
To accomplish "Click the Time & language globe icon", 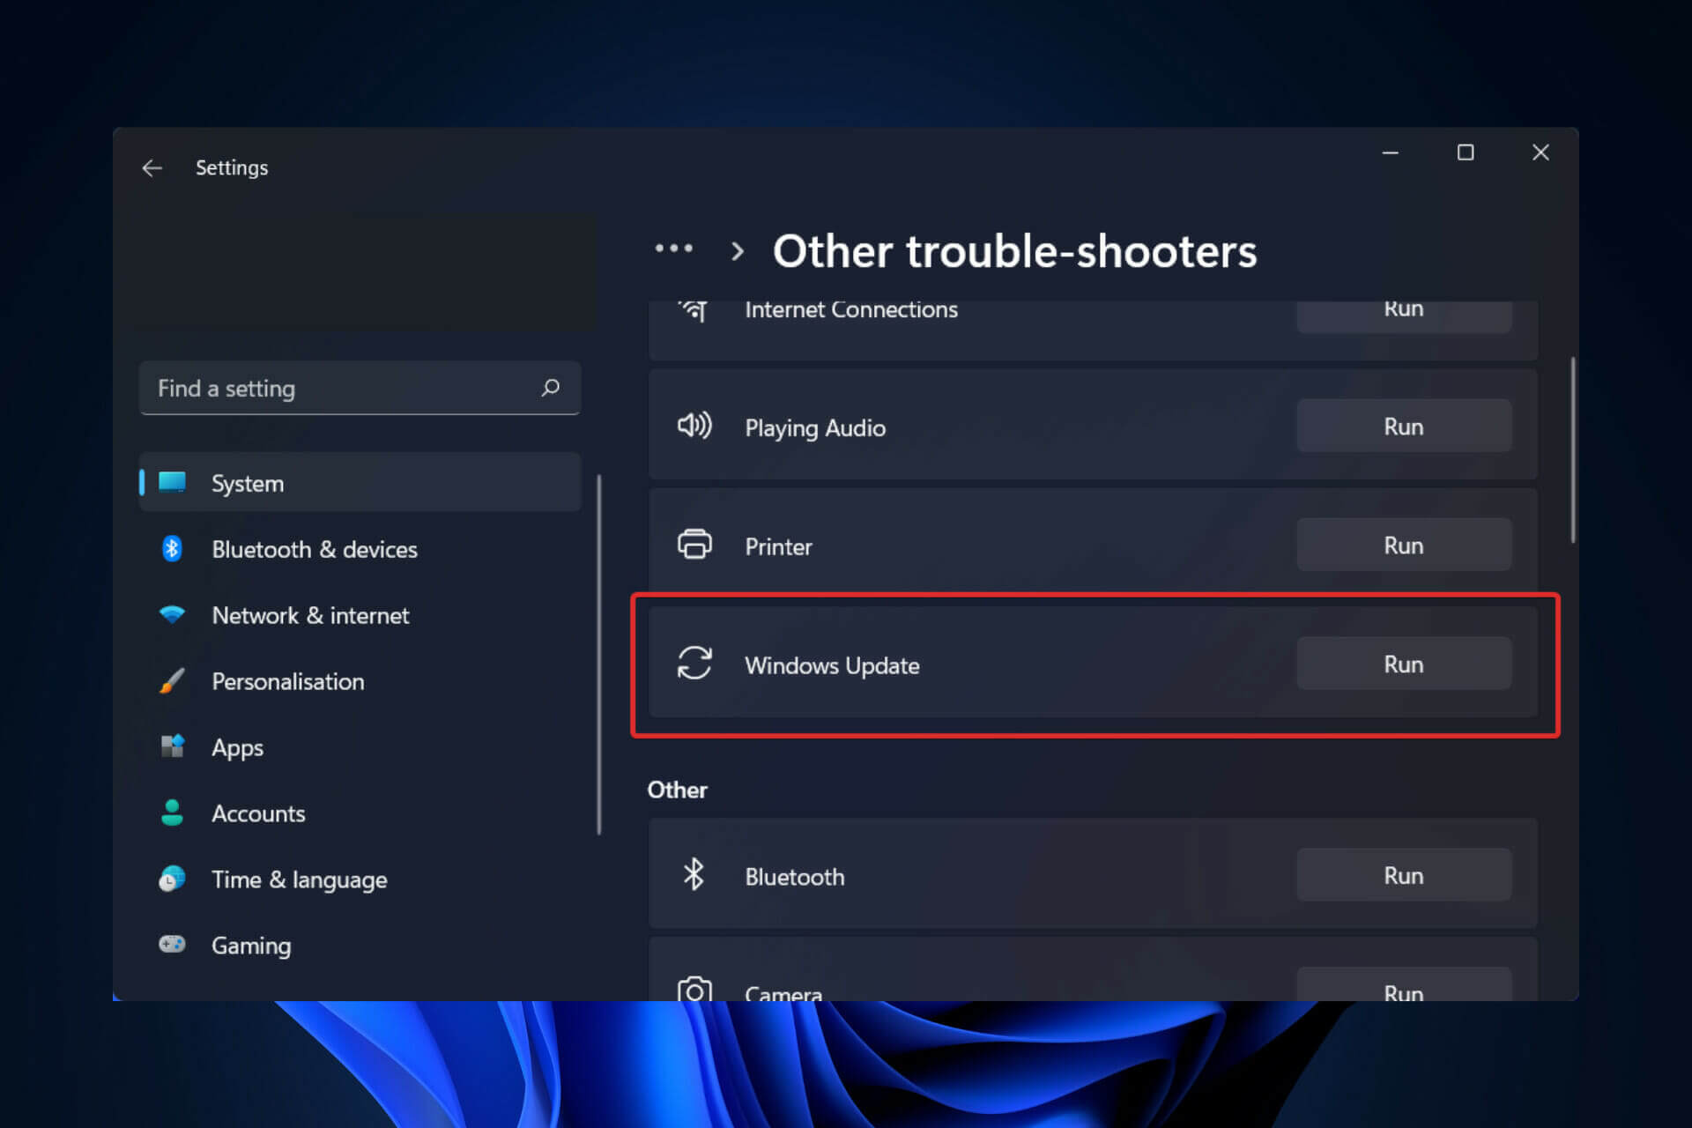I will coord(172,879).
